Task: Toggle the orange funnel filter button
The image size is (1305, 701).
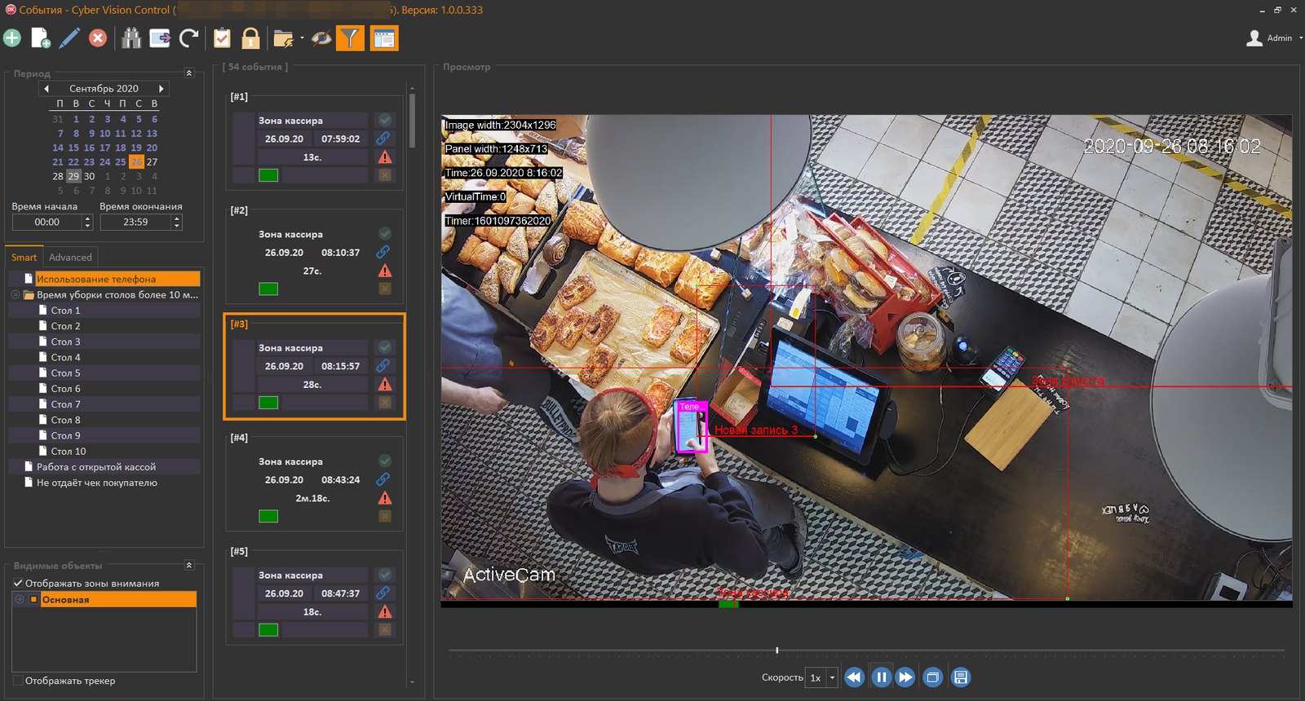Action: click(x=350, y=38)
